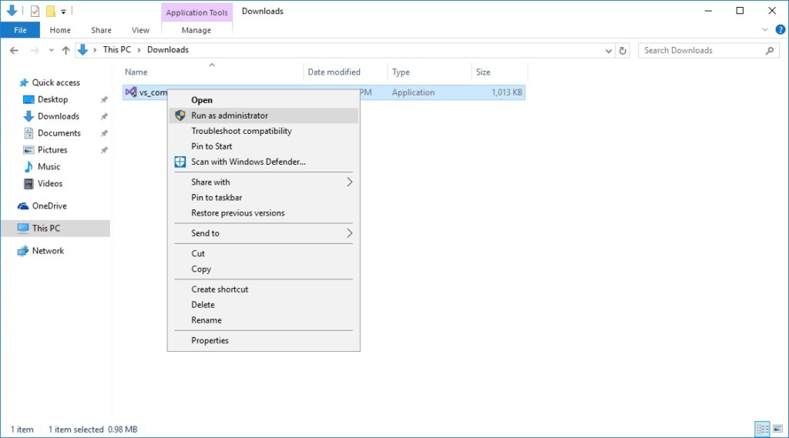Open Documents in the navigation pane

tap(59, 133)
